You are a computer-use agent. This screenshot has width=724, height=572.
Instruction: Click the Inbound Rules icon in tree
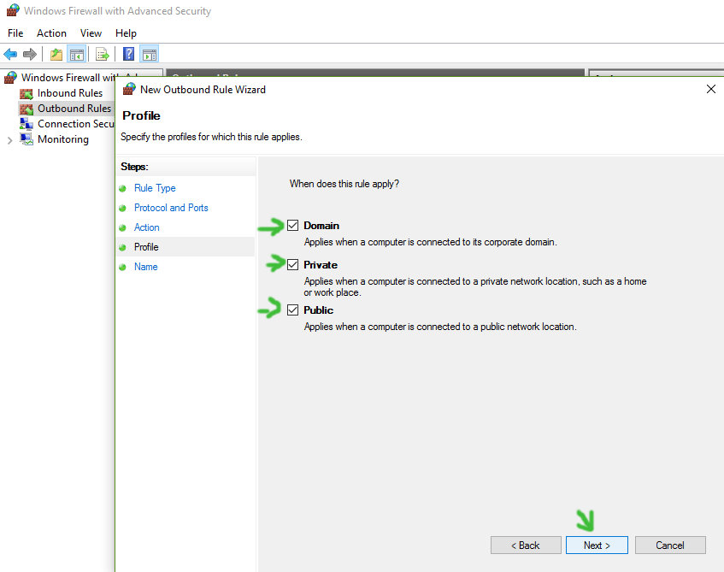26,94
